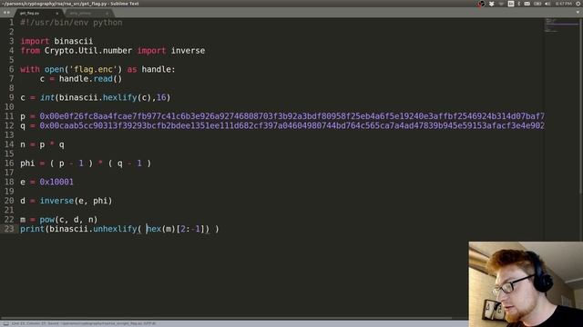Click the value '0x10001' on line 18
The height and width of the screenshot is (327, 583).
(56, 182)
